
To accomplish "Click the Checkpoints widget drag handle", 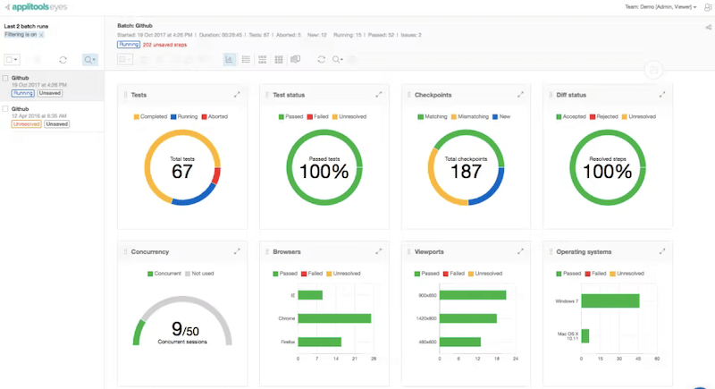I will [409, 95].
